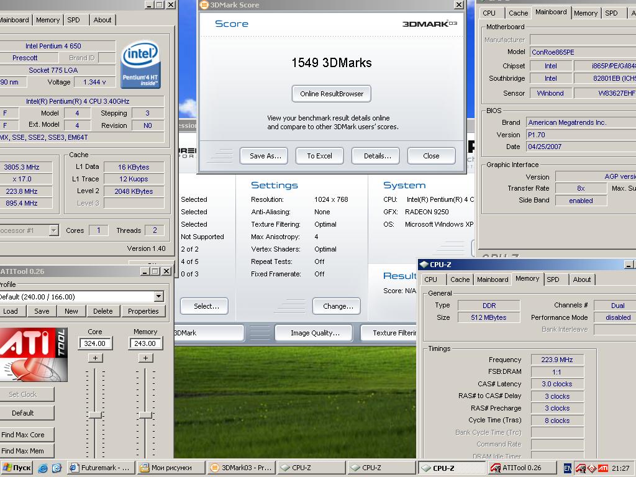The width and height of the screenshot is (636, 477).
Task: Click the CPU-Z title bar icon
Action: tap(424, 265)
